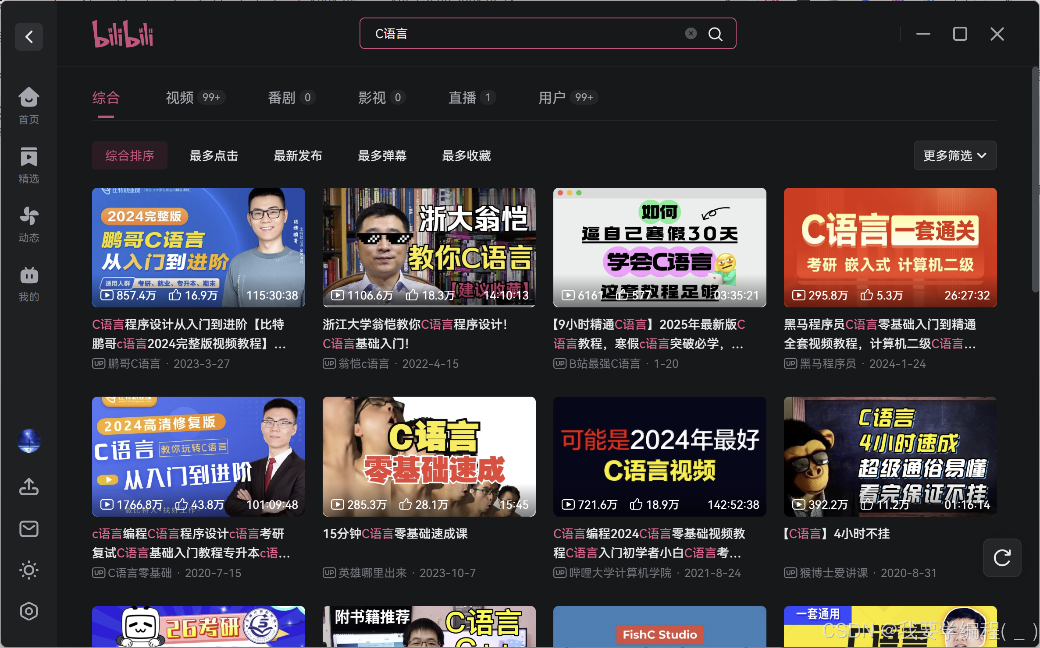Open C语言4小时速成 video thumbnail
Viewport: 1040px width, 648px height.
[890, 457]
